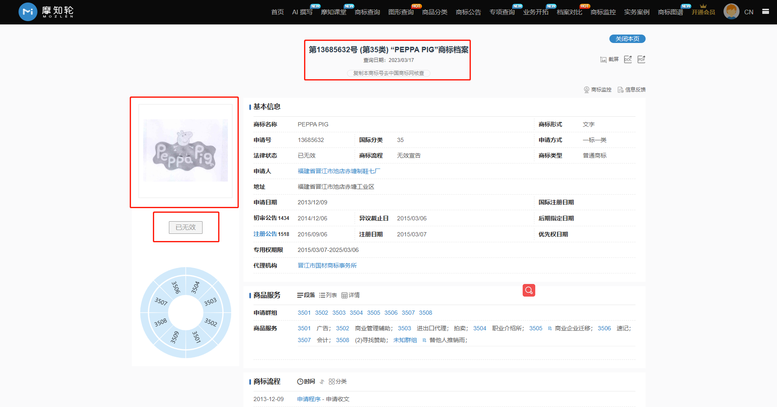Export the trademark file as DOC
Screen dimensions: 777x407
(x=628, y=59)
